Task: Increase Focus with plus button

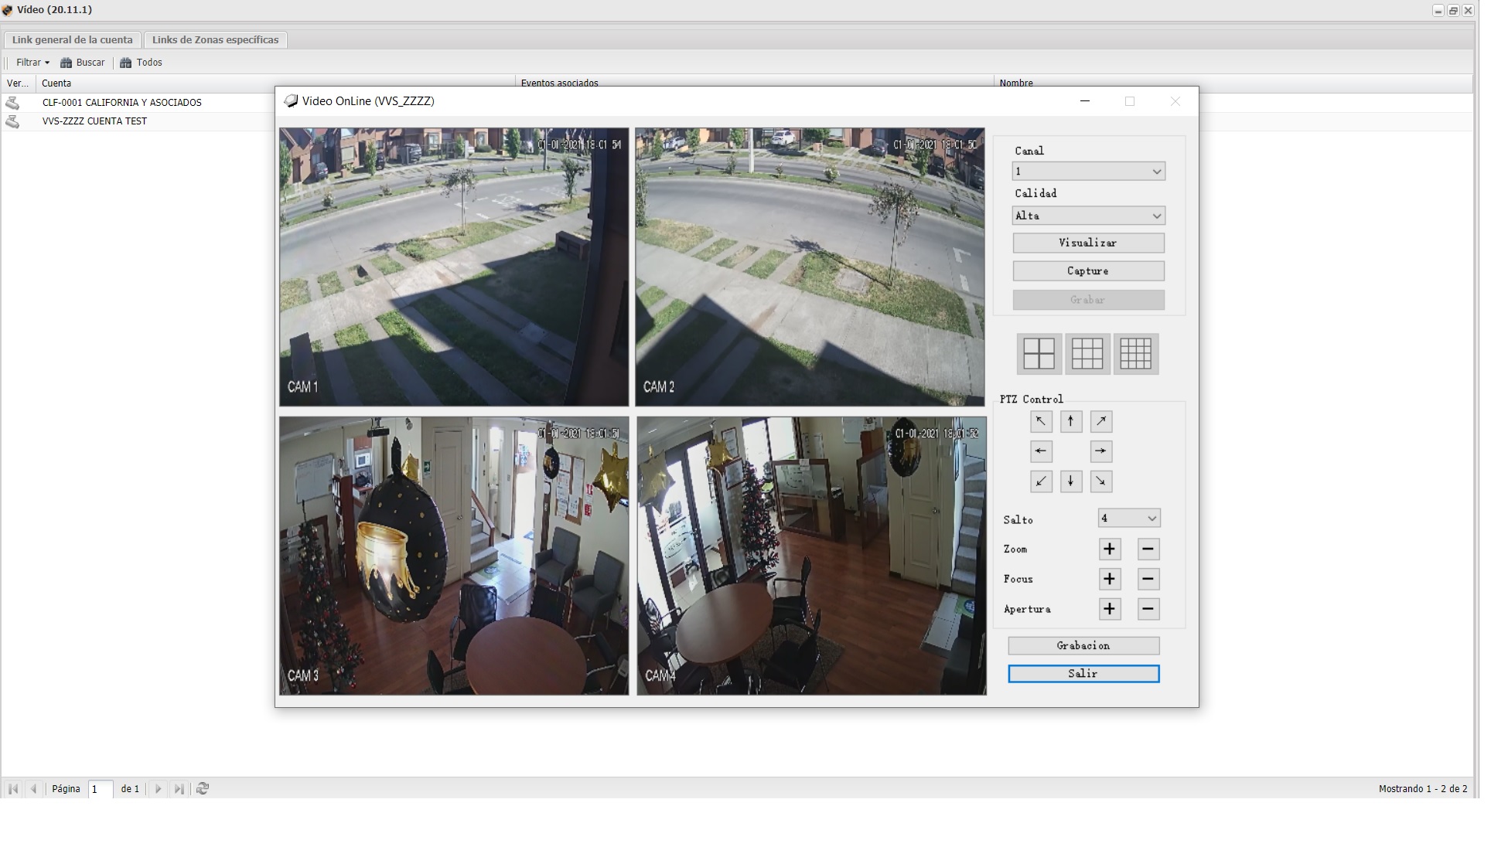Action: 1110,579
